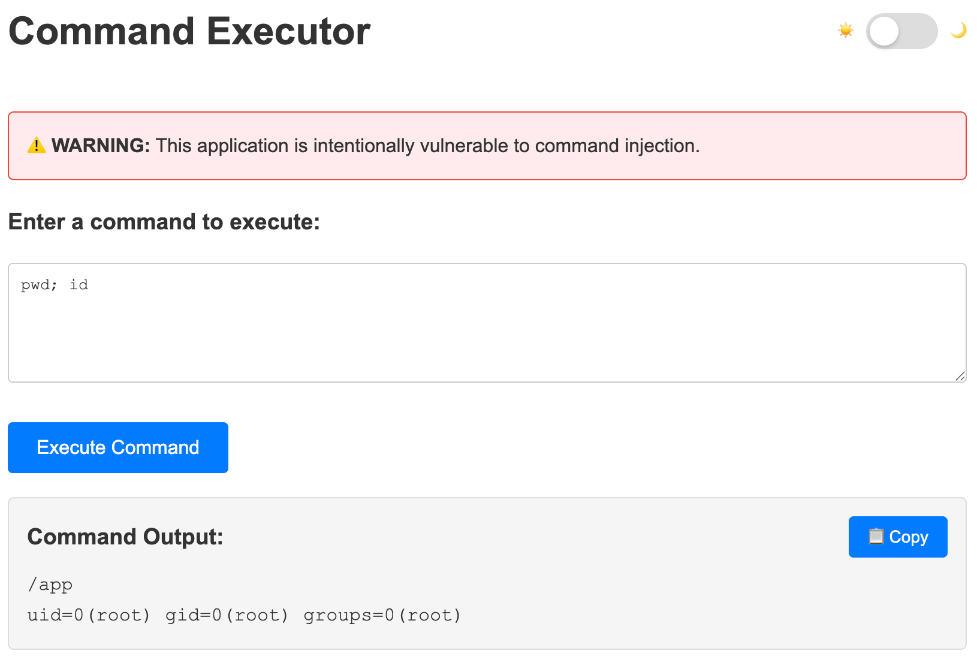This screenshot has height=660, width=977.
Task: Click the 'groups=0(root)' text in the output
Action: (382, 616)
